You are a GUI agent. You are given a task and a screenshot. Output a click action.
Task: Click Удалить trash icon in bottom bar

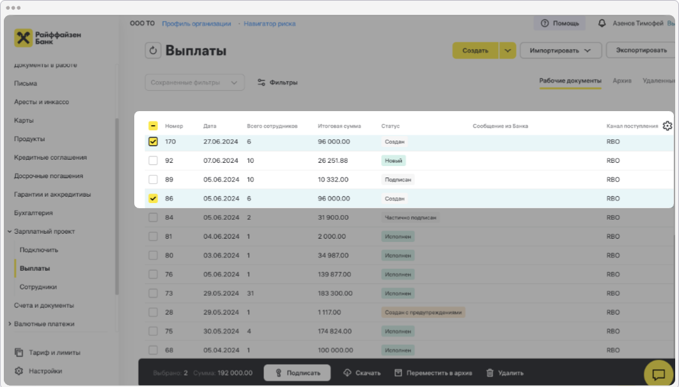504,373
